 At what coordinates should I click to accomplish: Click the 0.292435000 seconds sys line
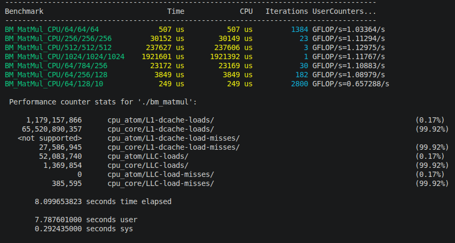pos(84,229)
